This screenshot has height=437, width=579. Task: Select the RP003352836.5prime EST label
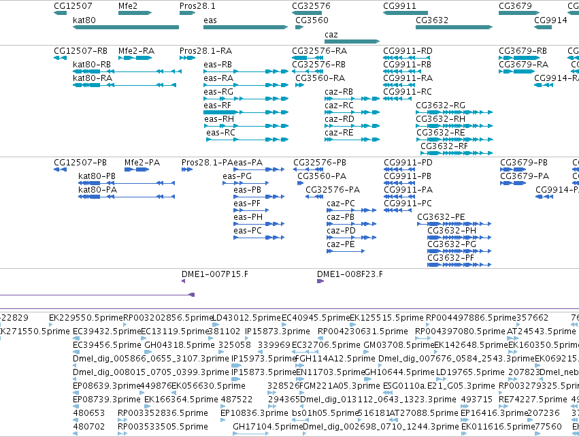point(163,413)
